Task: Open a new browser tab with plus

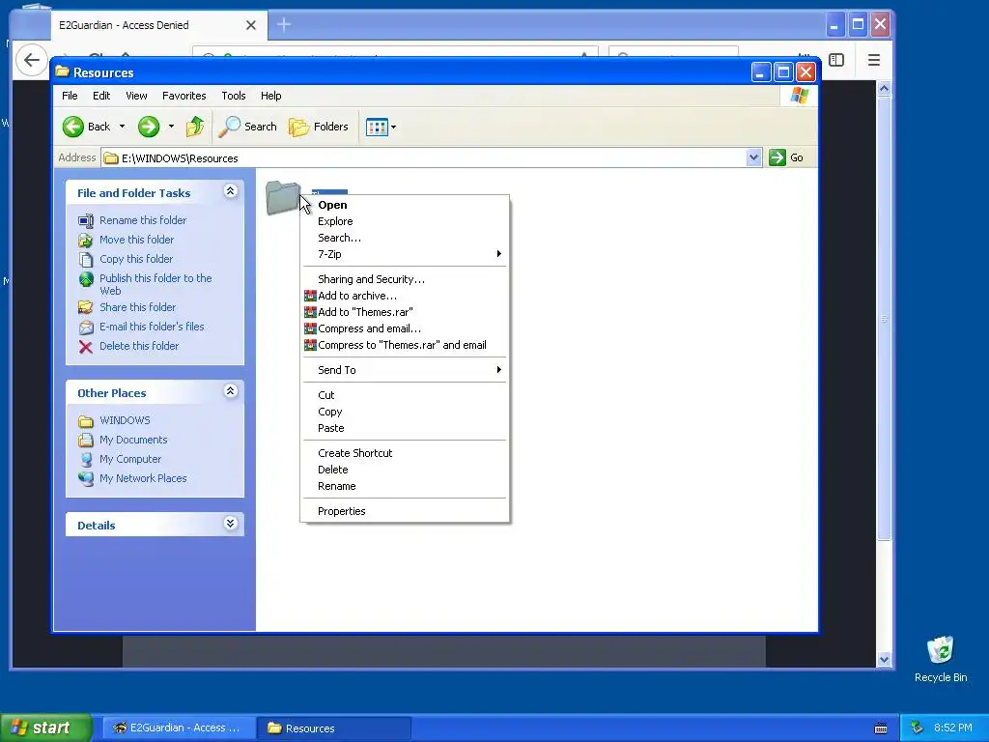Action: [284, 24]
